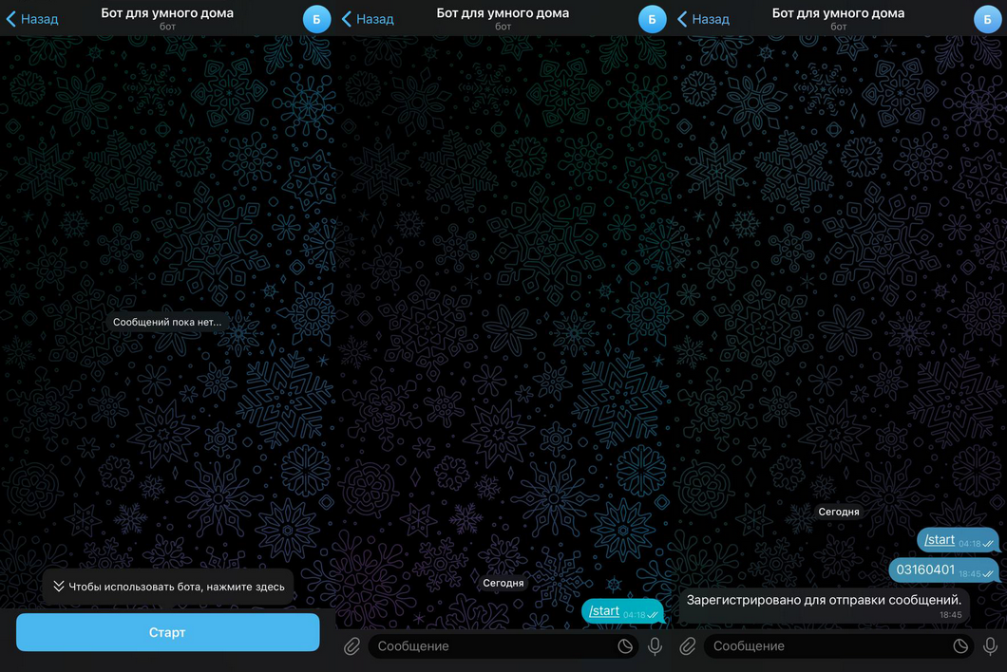Tap the microphone icon in middle chat
Viewport: 1007px width, 672px height.
point(655,646)
